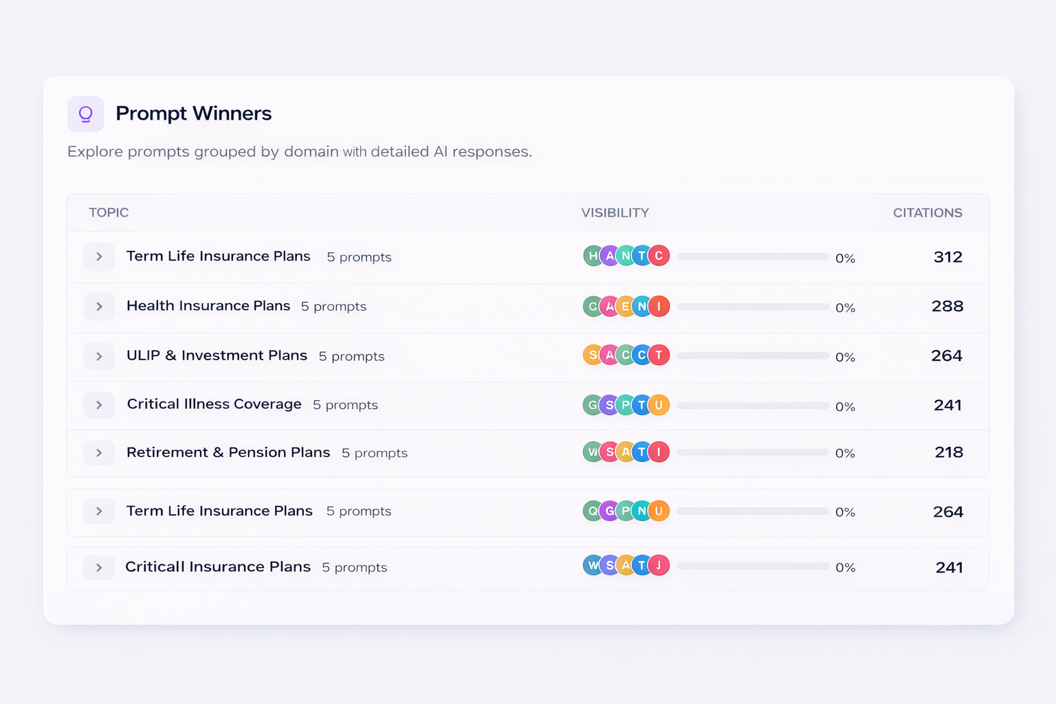The width and height of the screenshot is (1056, 704).
Task: Click orange S avatar in ULIP row
Action: [x=592, y=355]
